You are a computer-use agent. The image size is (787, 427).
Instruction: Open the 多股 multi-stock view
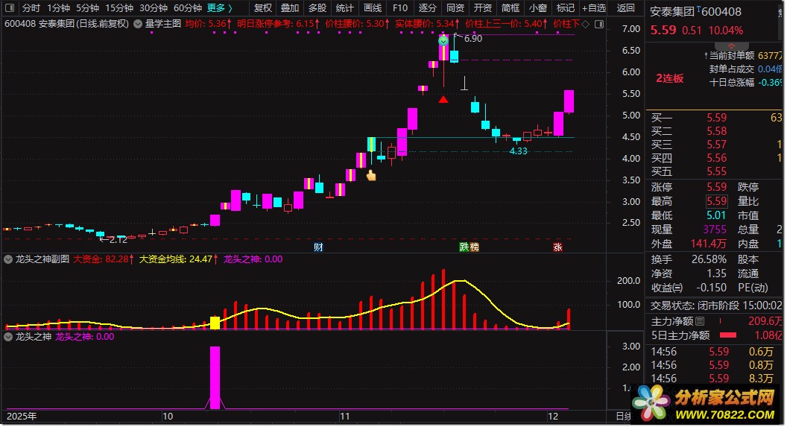click(x=317, y=8)
